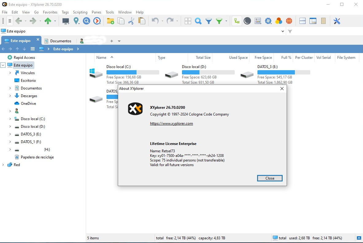Image resolution: width=363 pixels, height=243 pixels.
Task: Toggle the preview pane icon
Action: (x=313, y=21)
